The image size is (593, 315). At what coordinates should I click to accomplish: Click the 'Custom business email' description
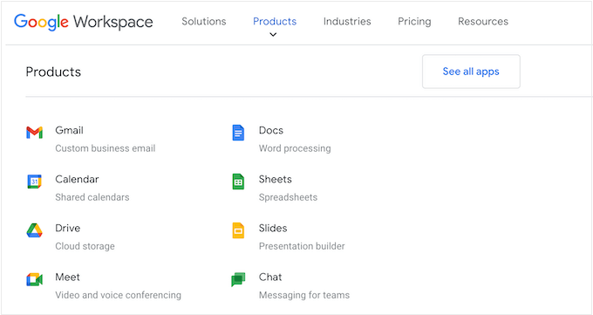(106, 148)
